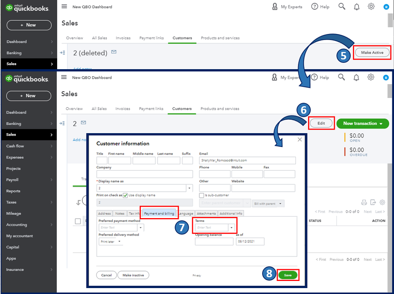This screenshot has height=294, width=394.
Task: Switch to the Address tab in the dialog
Action: point(104,213)
